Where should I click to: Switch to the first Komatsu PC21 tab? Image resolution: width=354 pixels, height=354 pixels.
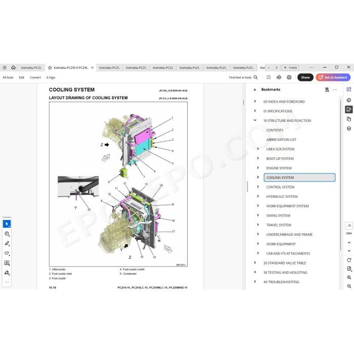point(31,67)
